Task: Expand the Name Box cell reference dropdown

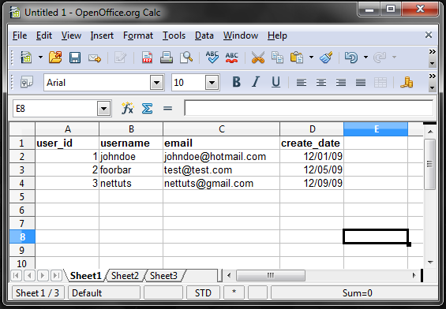Action: click(104, 109)
